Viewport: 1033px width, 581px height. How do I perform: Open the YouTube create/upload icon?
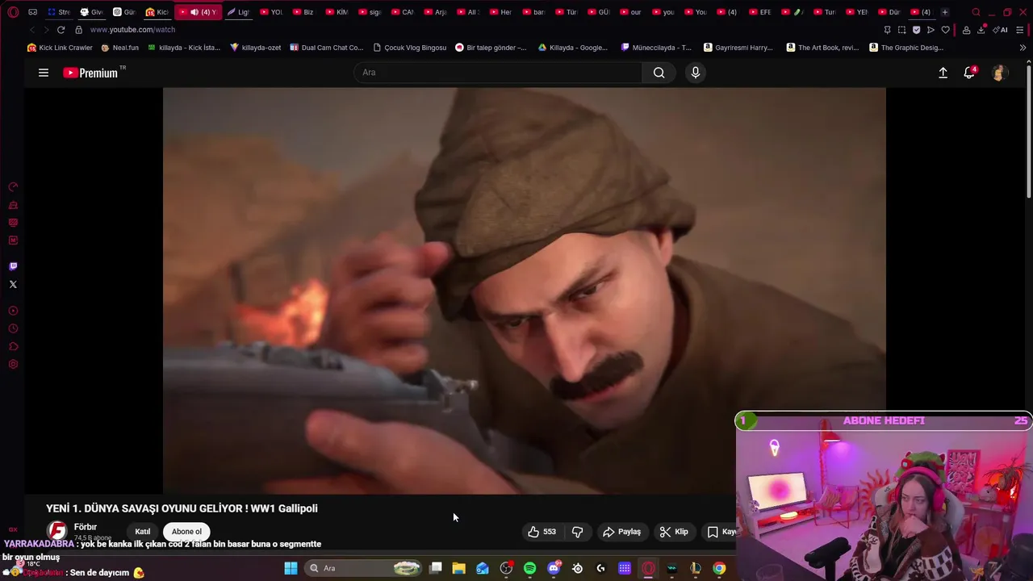click(943, 73)
